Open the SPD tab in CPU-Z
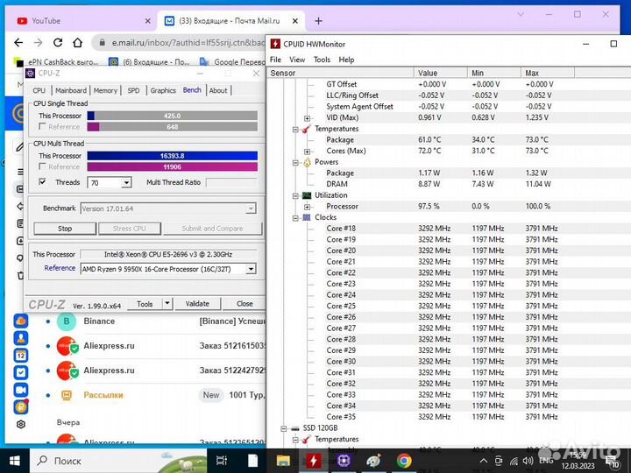The width and height of the screenshot is (631, 473). (133, 90)
